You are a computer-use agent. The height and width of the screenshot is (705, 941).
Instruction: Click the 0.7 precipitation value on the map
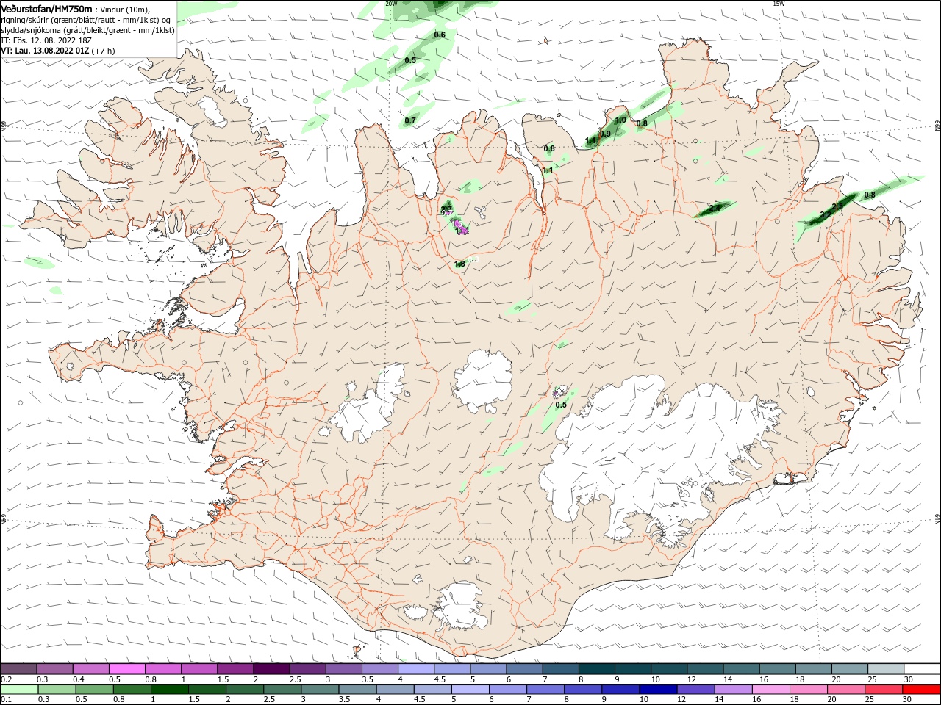(x=410, y=120)
